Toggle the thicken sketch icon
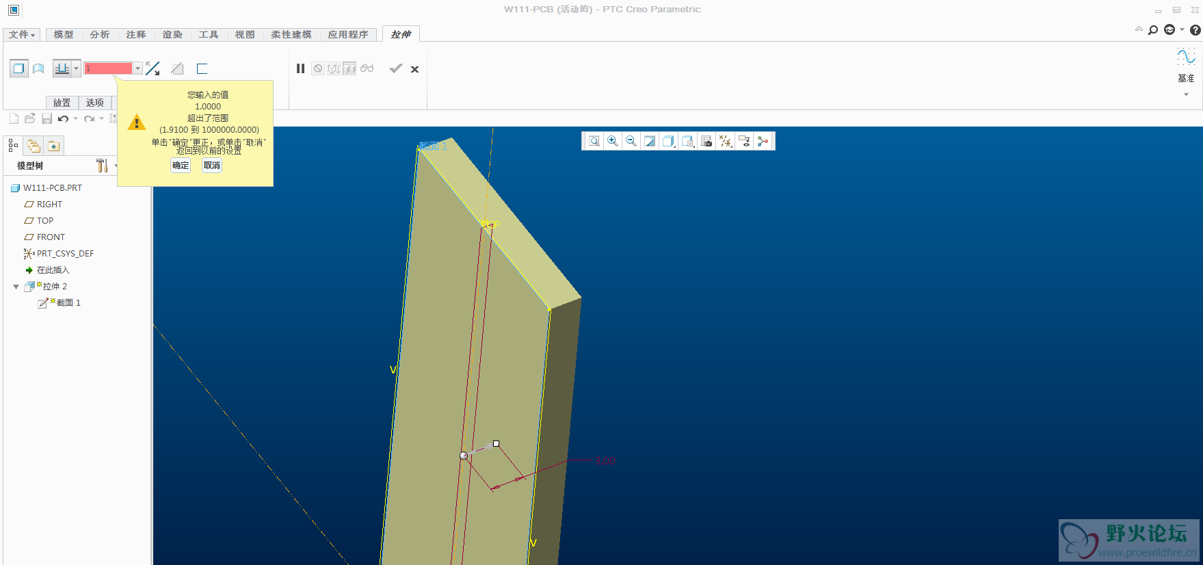The height and width of the screenshot is (565, 1203). click(x=202, y=68)
